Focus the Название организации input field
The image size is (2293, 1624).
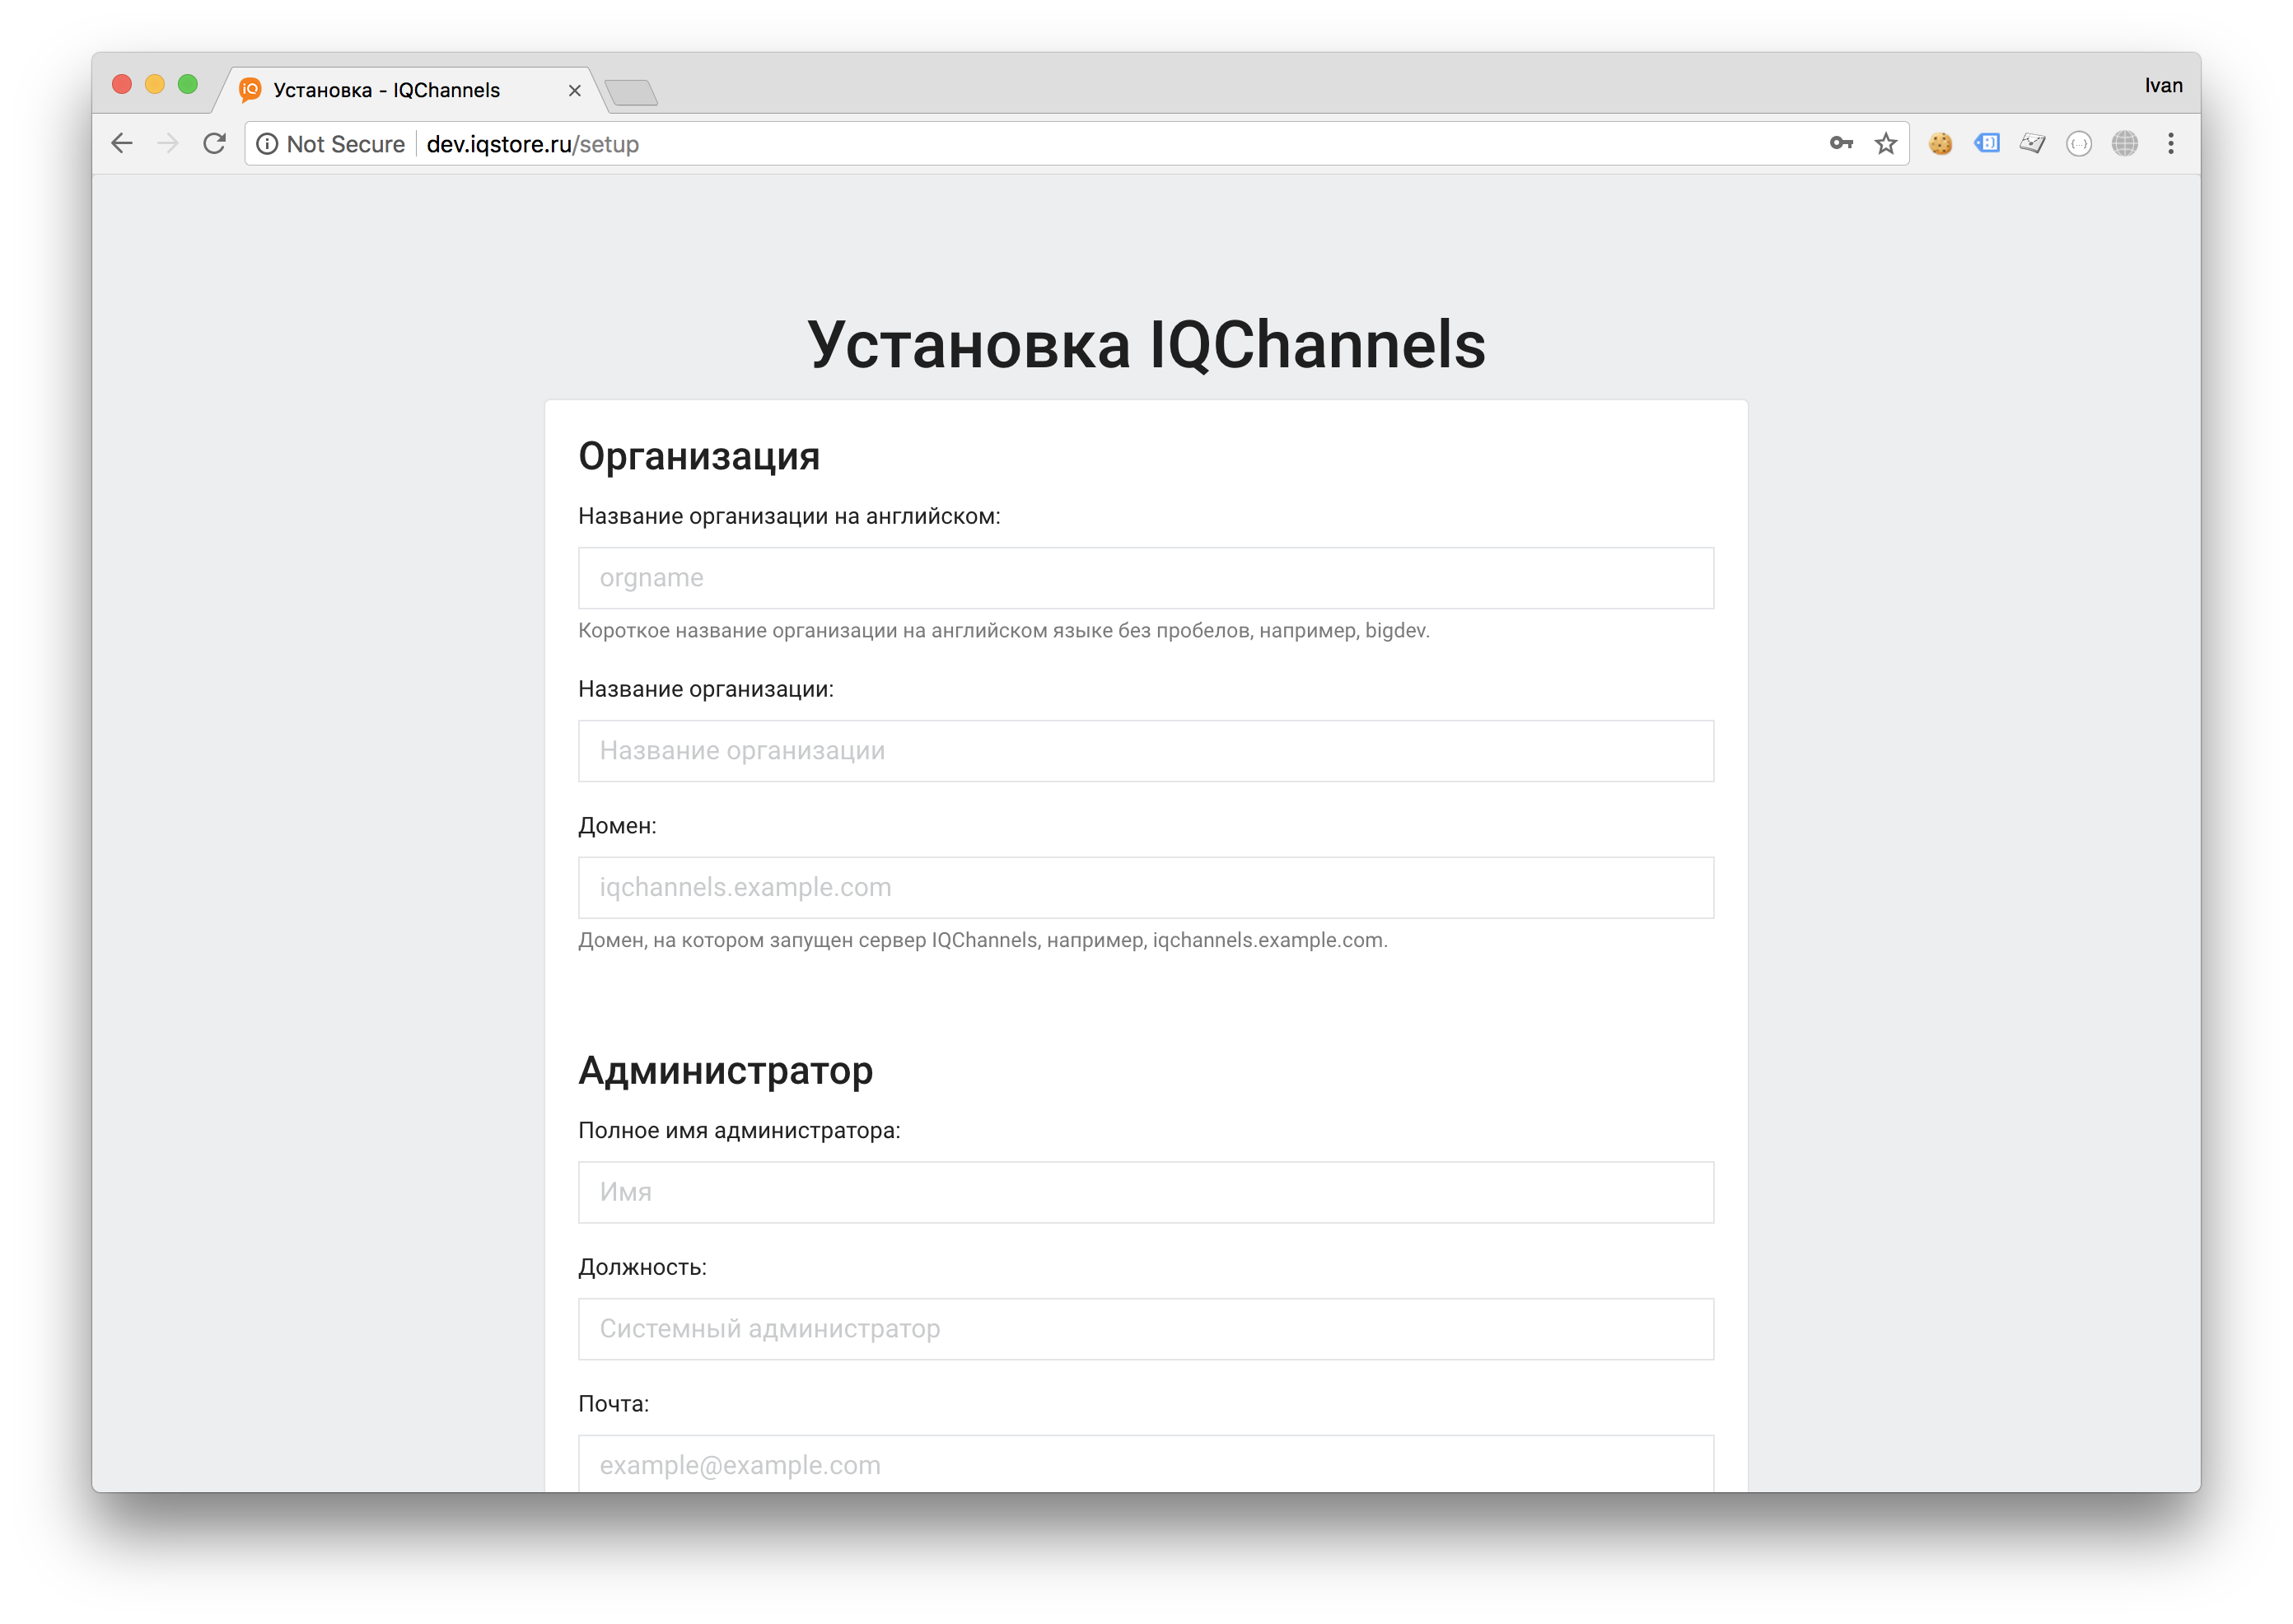[x=1145, y=751]
